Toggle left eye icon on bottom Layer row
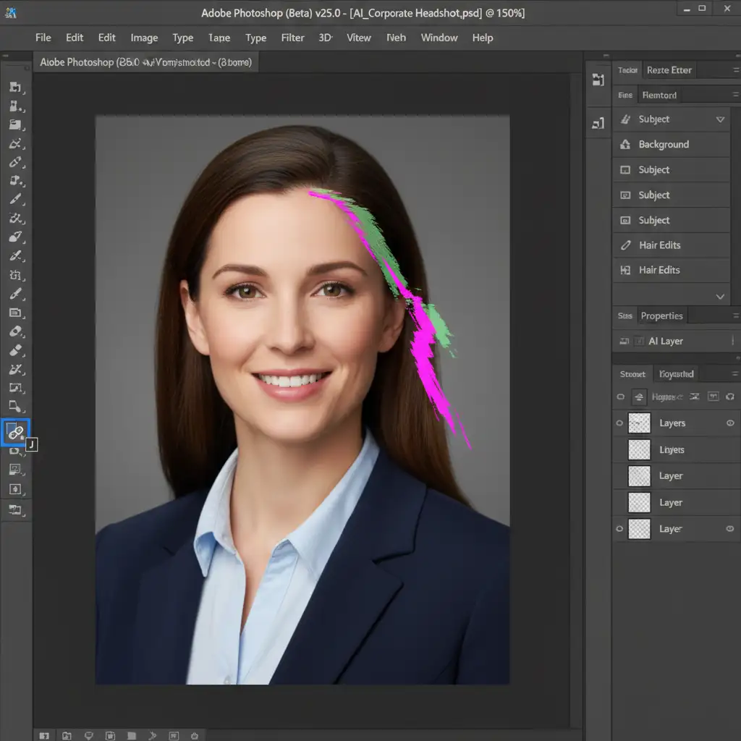The height and width of the screenshot is (741, 741). pyautogui.click(x=620, y=529)
